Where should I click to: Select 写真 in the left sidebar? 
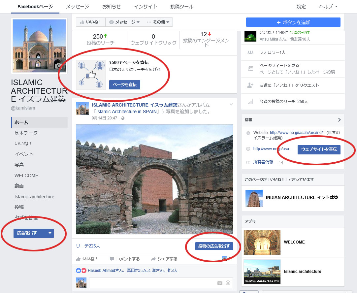coord(19,165)
